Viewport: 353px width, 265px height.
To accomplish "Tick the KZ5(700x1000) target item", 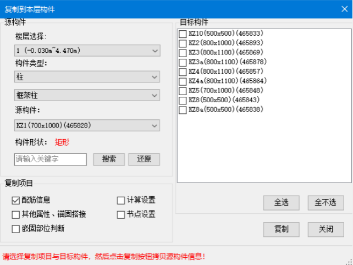I will (x=183, y=90).
